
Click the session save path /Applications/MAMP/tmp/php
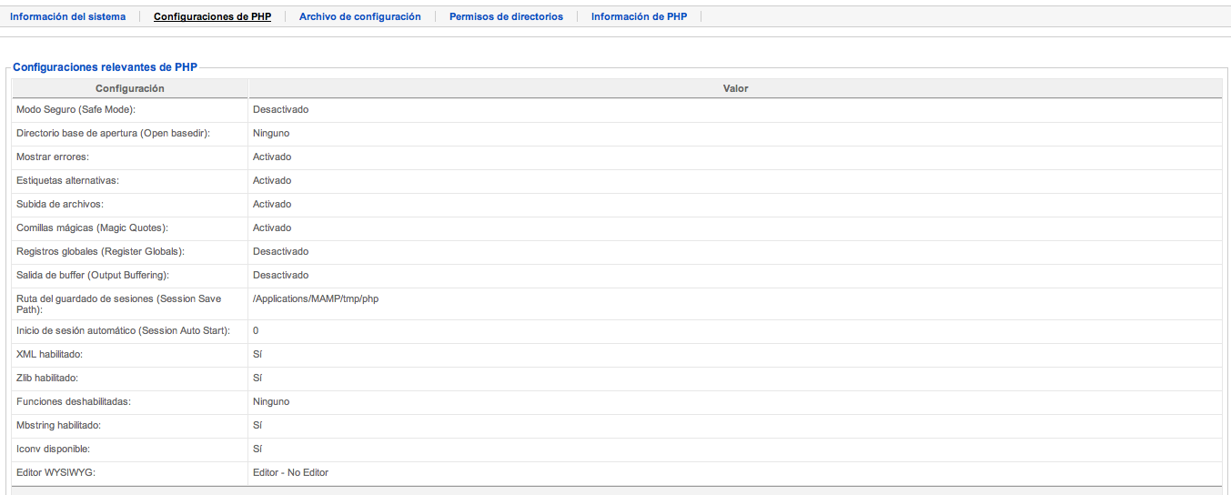click(315, 298)
